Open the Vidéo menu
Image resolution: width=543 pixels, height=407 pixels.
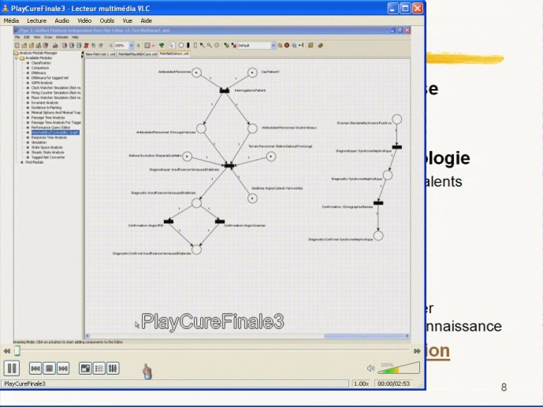(x=84, y=20)
